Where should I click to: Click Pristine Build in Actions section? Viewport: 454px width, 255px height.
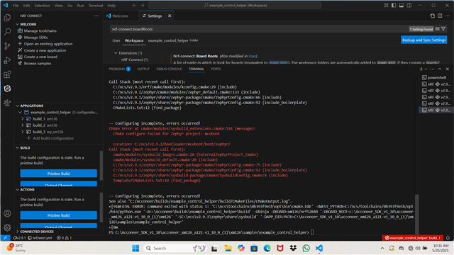[x=58, y=215]
